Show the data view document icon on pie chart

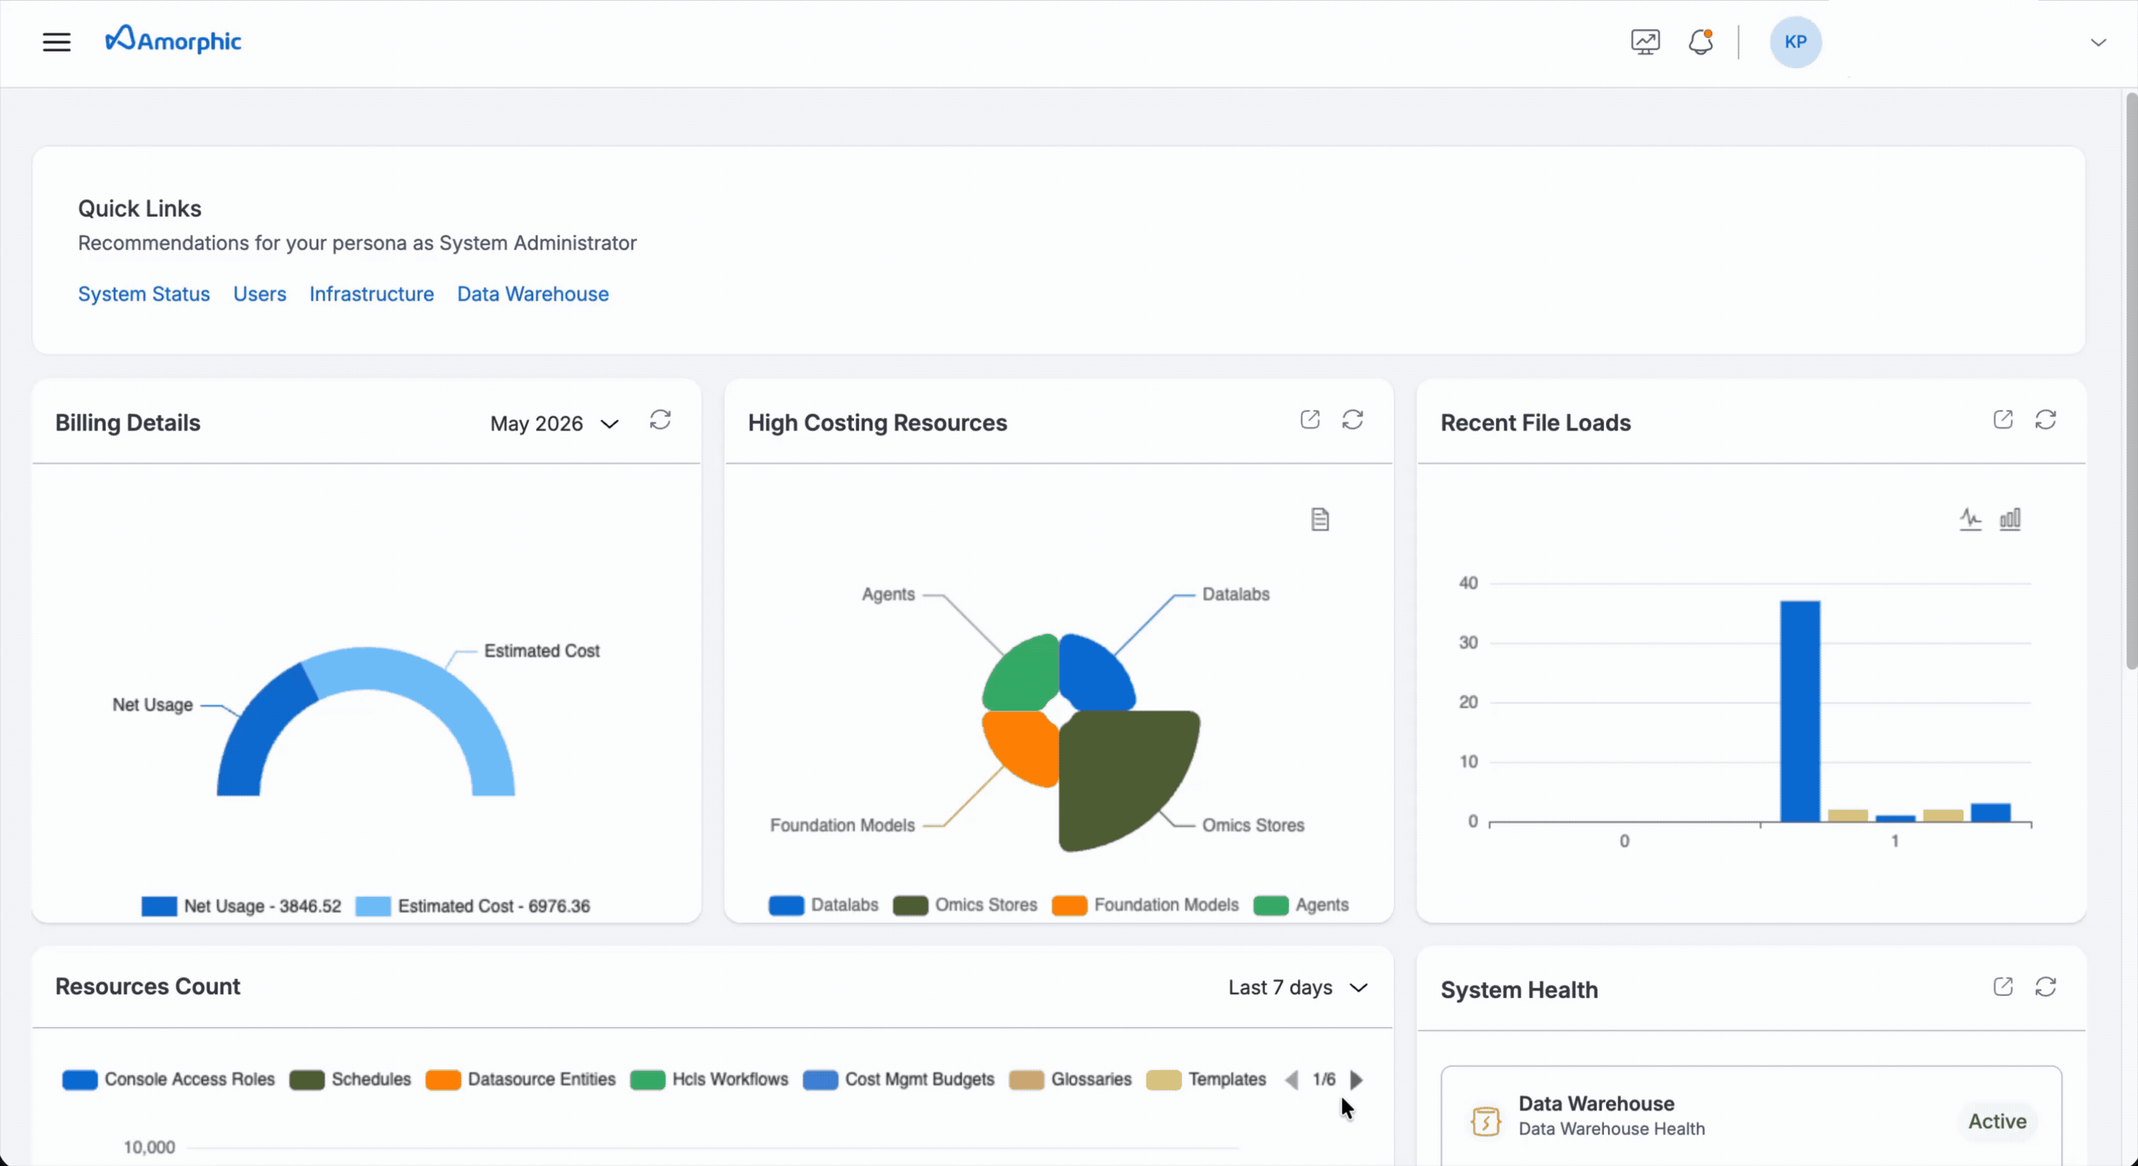(1319, 519)
